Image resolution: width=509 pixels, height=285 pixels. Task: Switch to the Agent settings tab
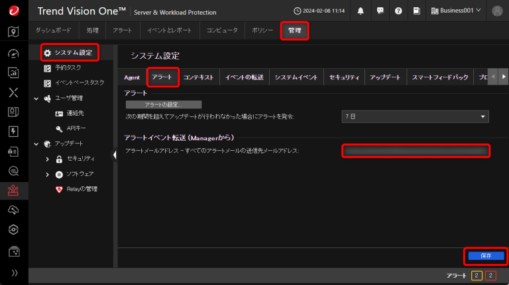click(132, 77)
